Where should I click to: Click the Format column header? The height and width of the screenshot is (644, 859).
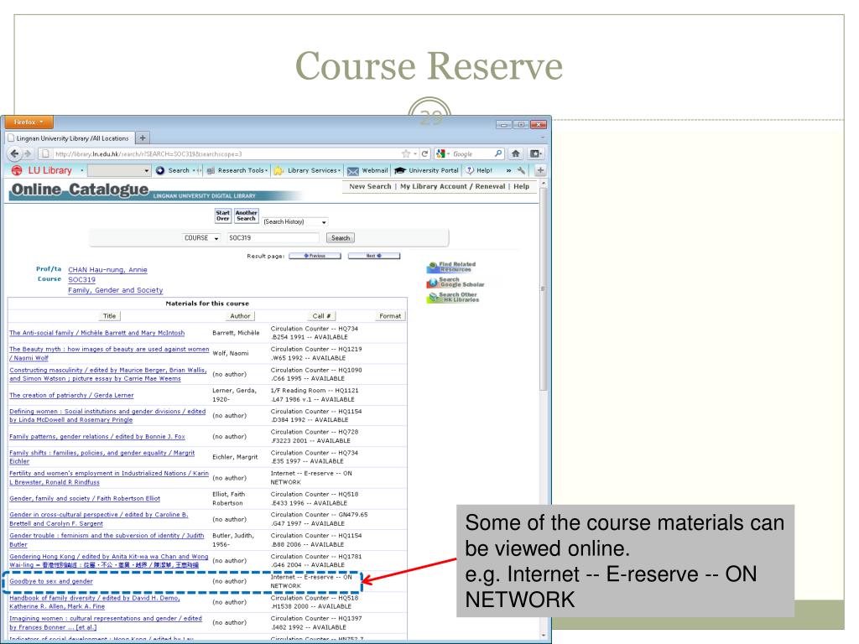click(390, 316)
